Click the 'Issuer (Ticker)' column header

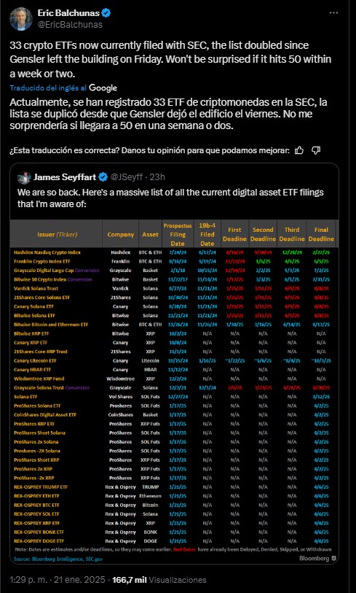click(58, 234)
